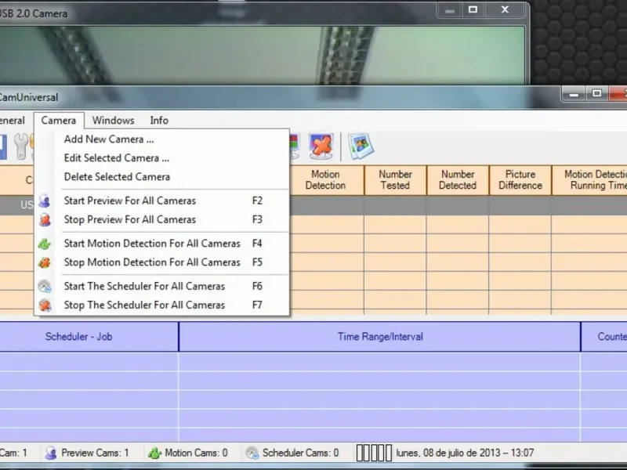The width and height of the screenshot is (627, 470).
Task: Minimize the CamUniversal window
Action: (574, 94)
